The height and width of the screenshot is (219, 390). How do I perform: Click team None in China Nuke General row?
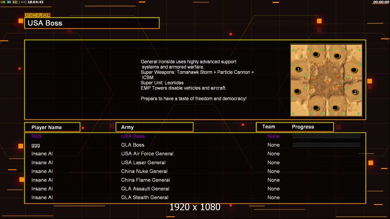point(273,171)
